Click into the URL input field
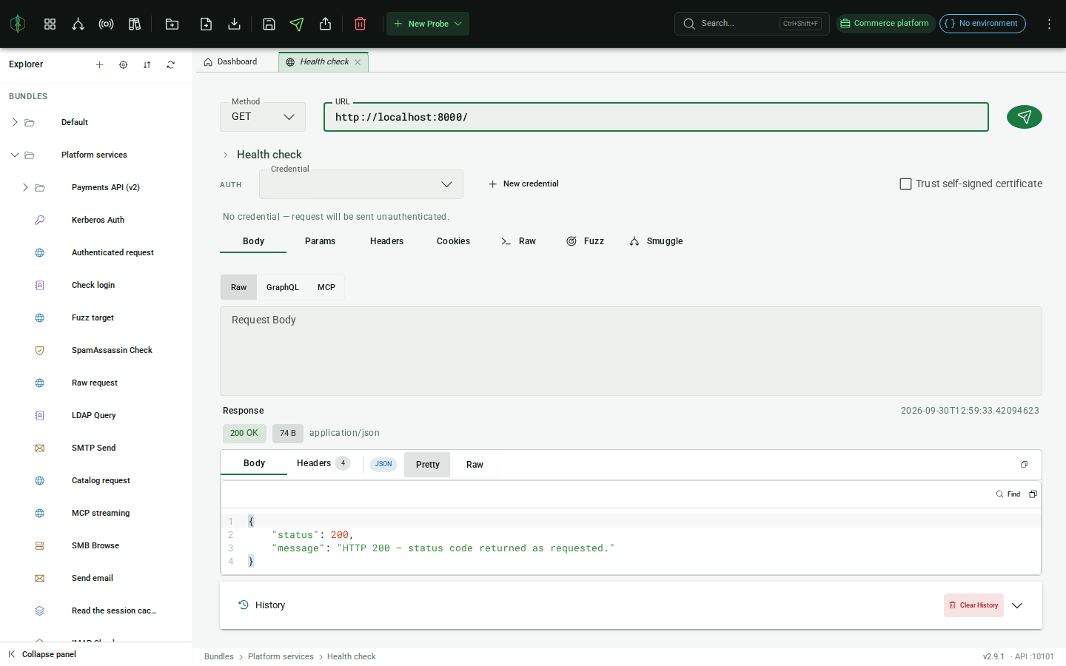Screen dimensions: 1066x666 pos(656,117)
